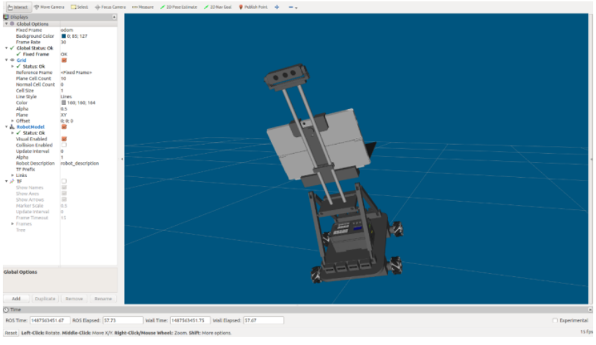Click the ROS Elapsed field

pyautogui.click(x=123, y=321)
